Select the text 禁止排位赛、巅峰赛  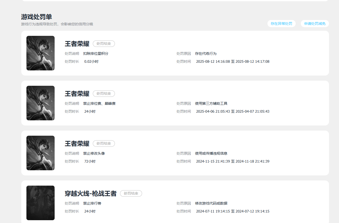tap(99, 104)
